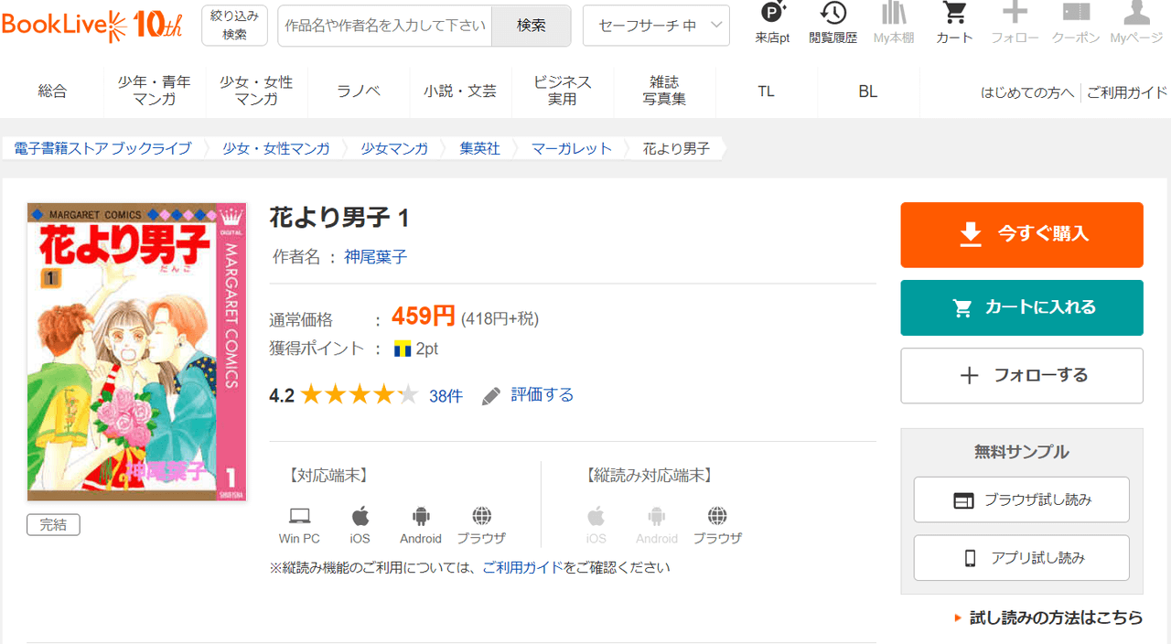Open the クーポン coupon icon
The height and width of the screenshot is (644, 1171).
pyautogui.click(x=1075, y=23)
